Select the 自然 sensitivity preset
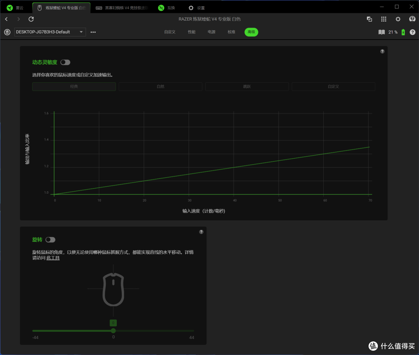This screenshot has height=355, width=419. point(160,87)
